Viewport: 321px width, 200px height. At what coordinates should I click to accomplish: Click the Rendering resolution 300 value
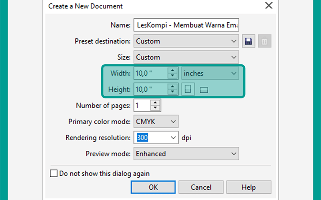point(142,138)
